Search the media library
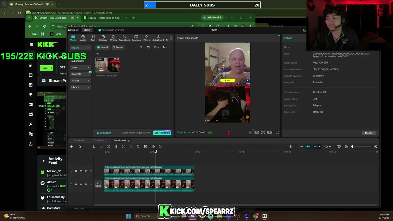The image size is (393, 221). tap(141, 47)
